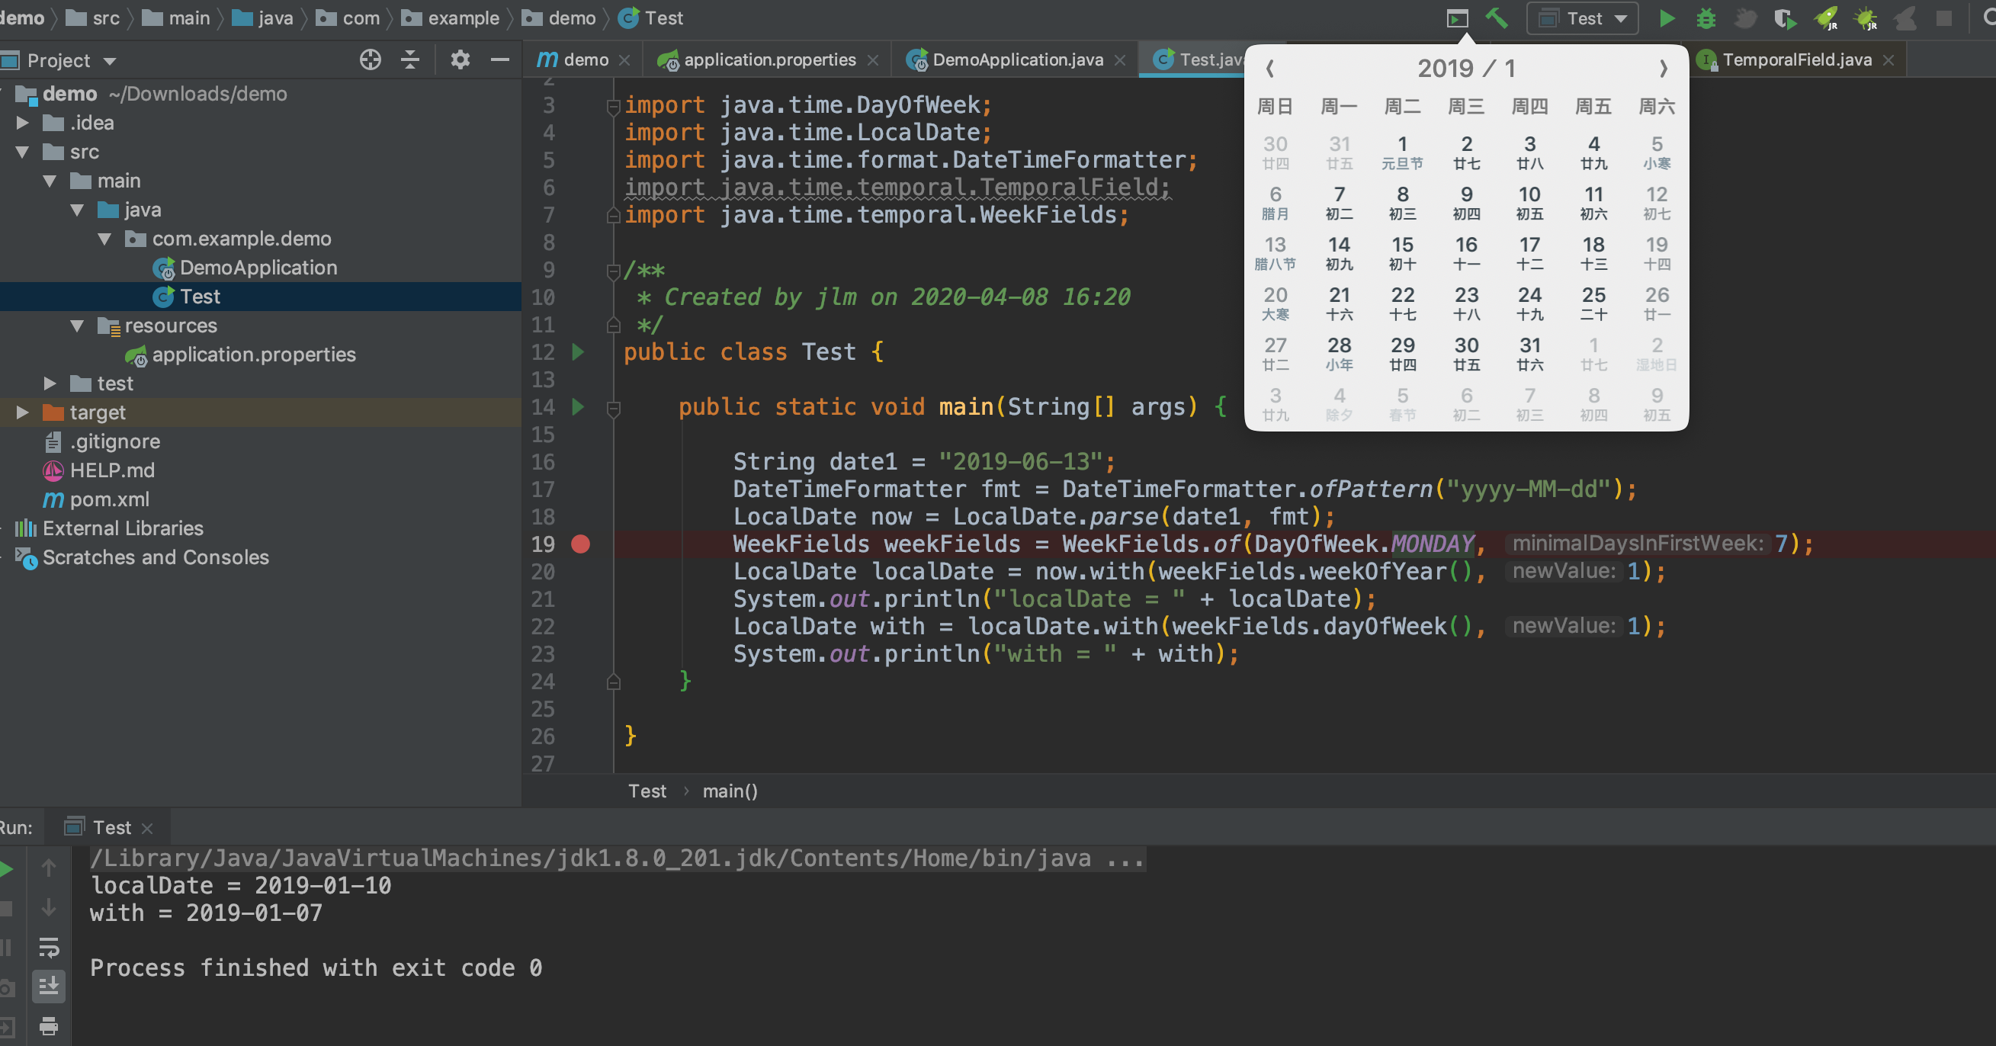Click main() in the editor breadcrumb
Viewport: 1996px width, 1046px height.
click(729, 791)
